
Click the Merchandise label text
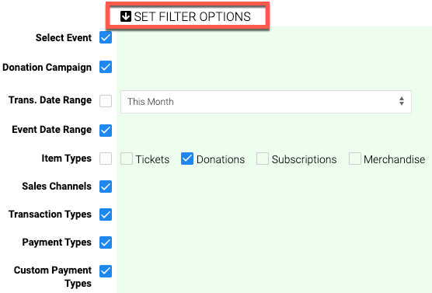pyautogui.click(x=394, y=159)
